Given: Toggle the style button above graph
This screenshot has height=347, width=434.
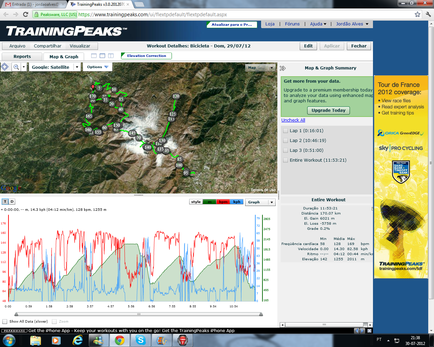Looking at the screenshot, I should pos(196,202).
